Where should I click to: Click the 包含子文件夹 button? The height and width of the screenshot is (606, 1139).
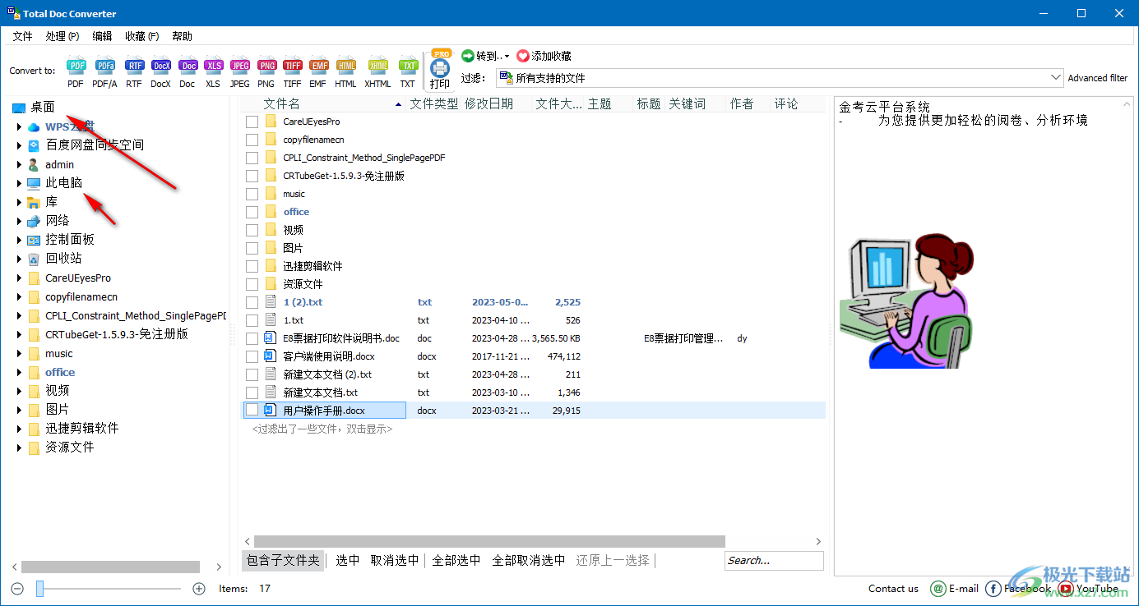[283, 560]
